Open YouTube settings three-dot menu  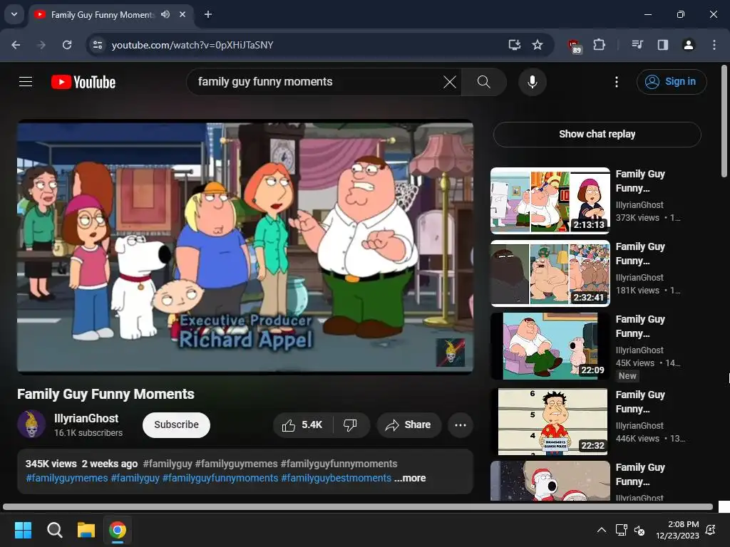pyautogui.click(x=617, y=82)
